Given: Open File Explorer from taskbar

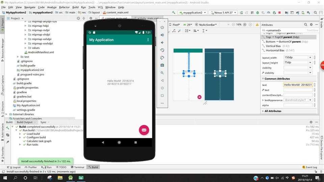Looking at the screenshot, I should (x=60, y=178).
